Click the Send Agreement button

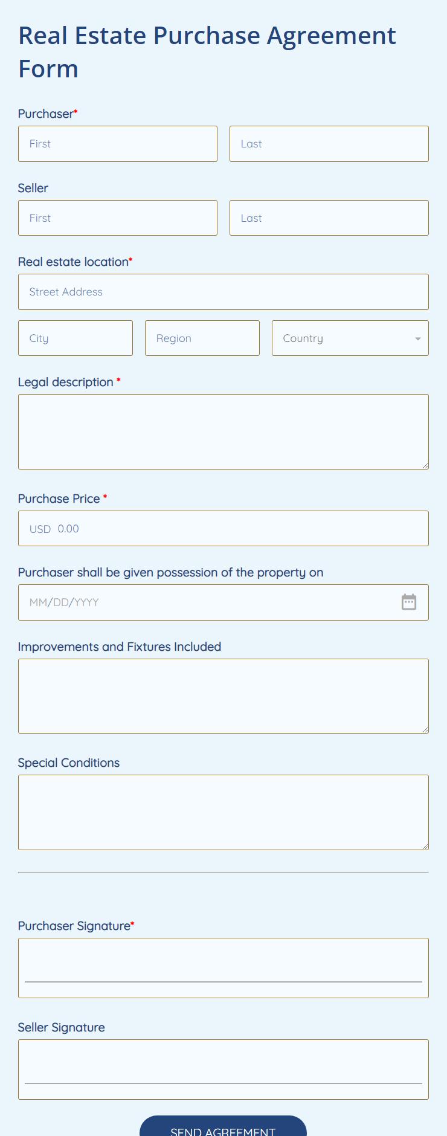223,1128
